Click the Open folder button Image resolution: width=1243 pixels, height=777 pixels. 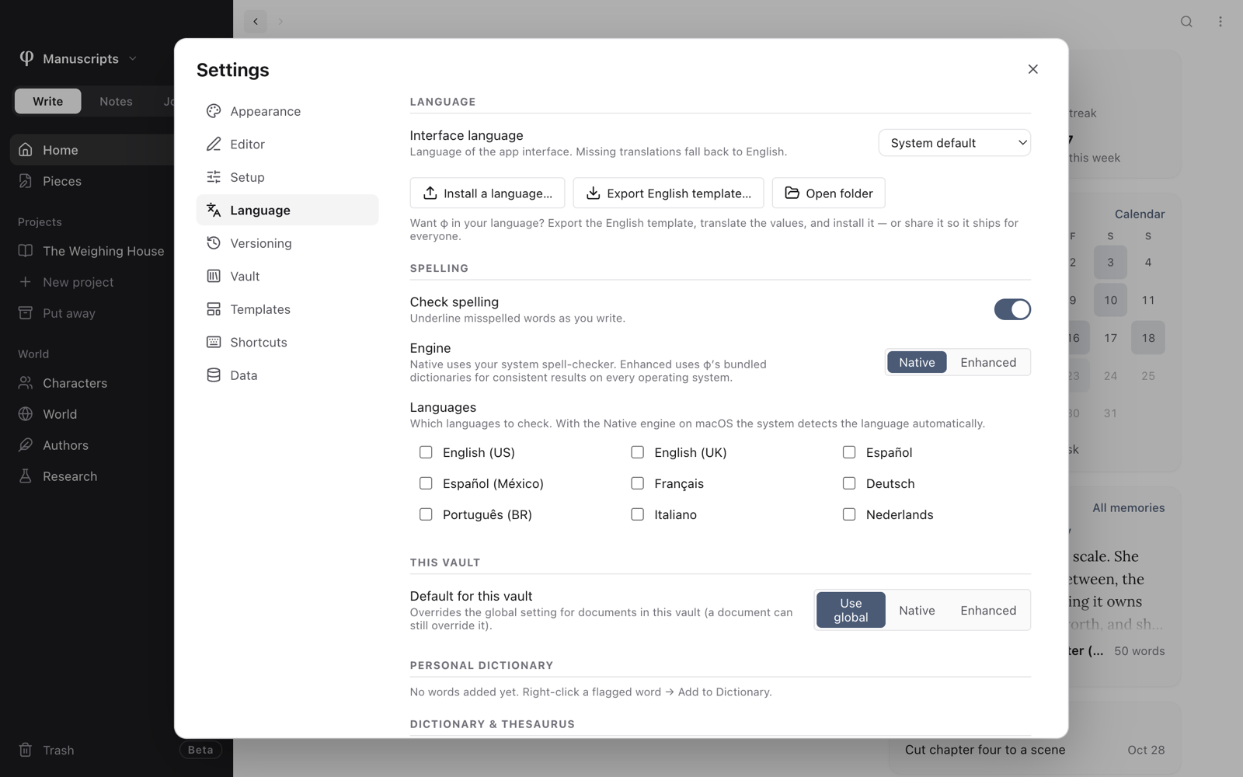pyautogui.click(x=828, y=193)
